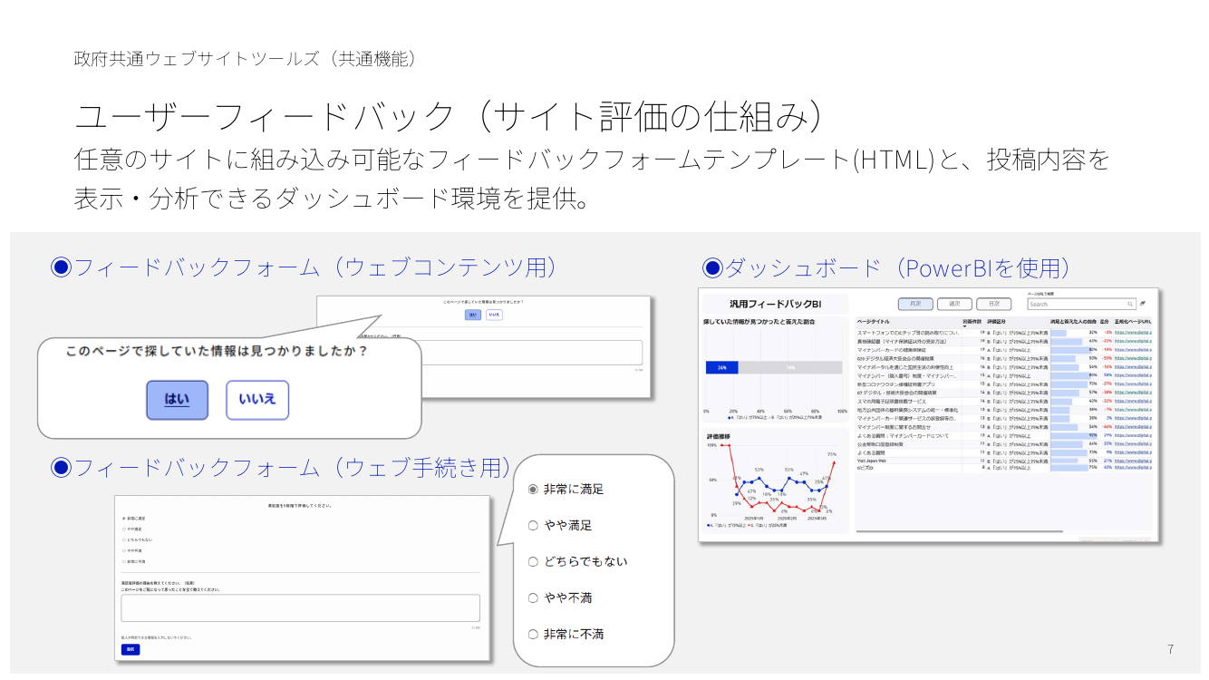Click small はい button in web content form
The image size is (1209, 680).
coord(473,315)
